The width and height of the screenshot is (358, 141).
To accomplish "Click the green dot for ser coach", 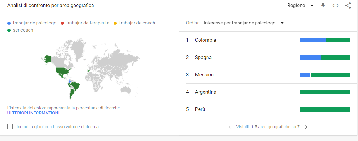I will click(x=9, y=30).
